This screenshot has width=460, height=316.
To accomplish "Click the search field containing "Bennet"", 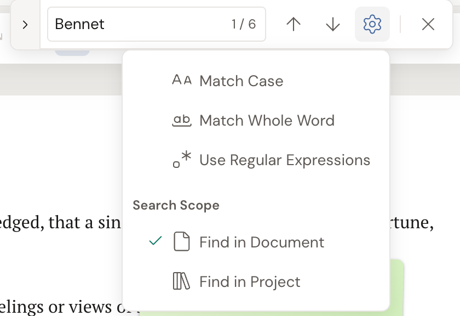I will [157, 24].
